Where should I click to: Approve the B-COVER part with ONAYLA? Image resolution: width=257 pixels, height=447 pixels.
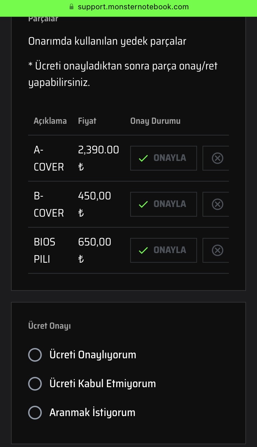point(163,204)
